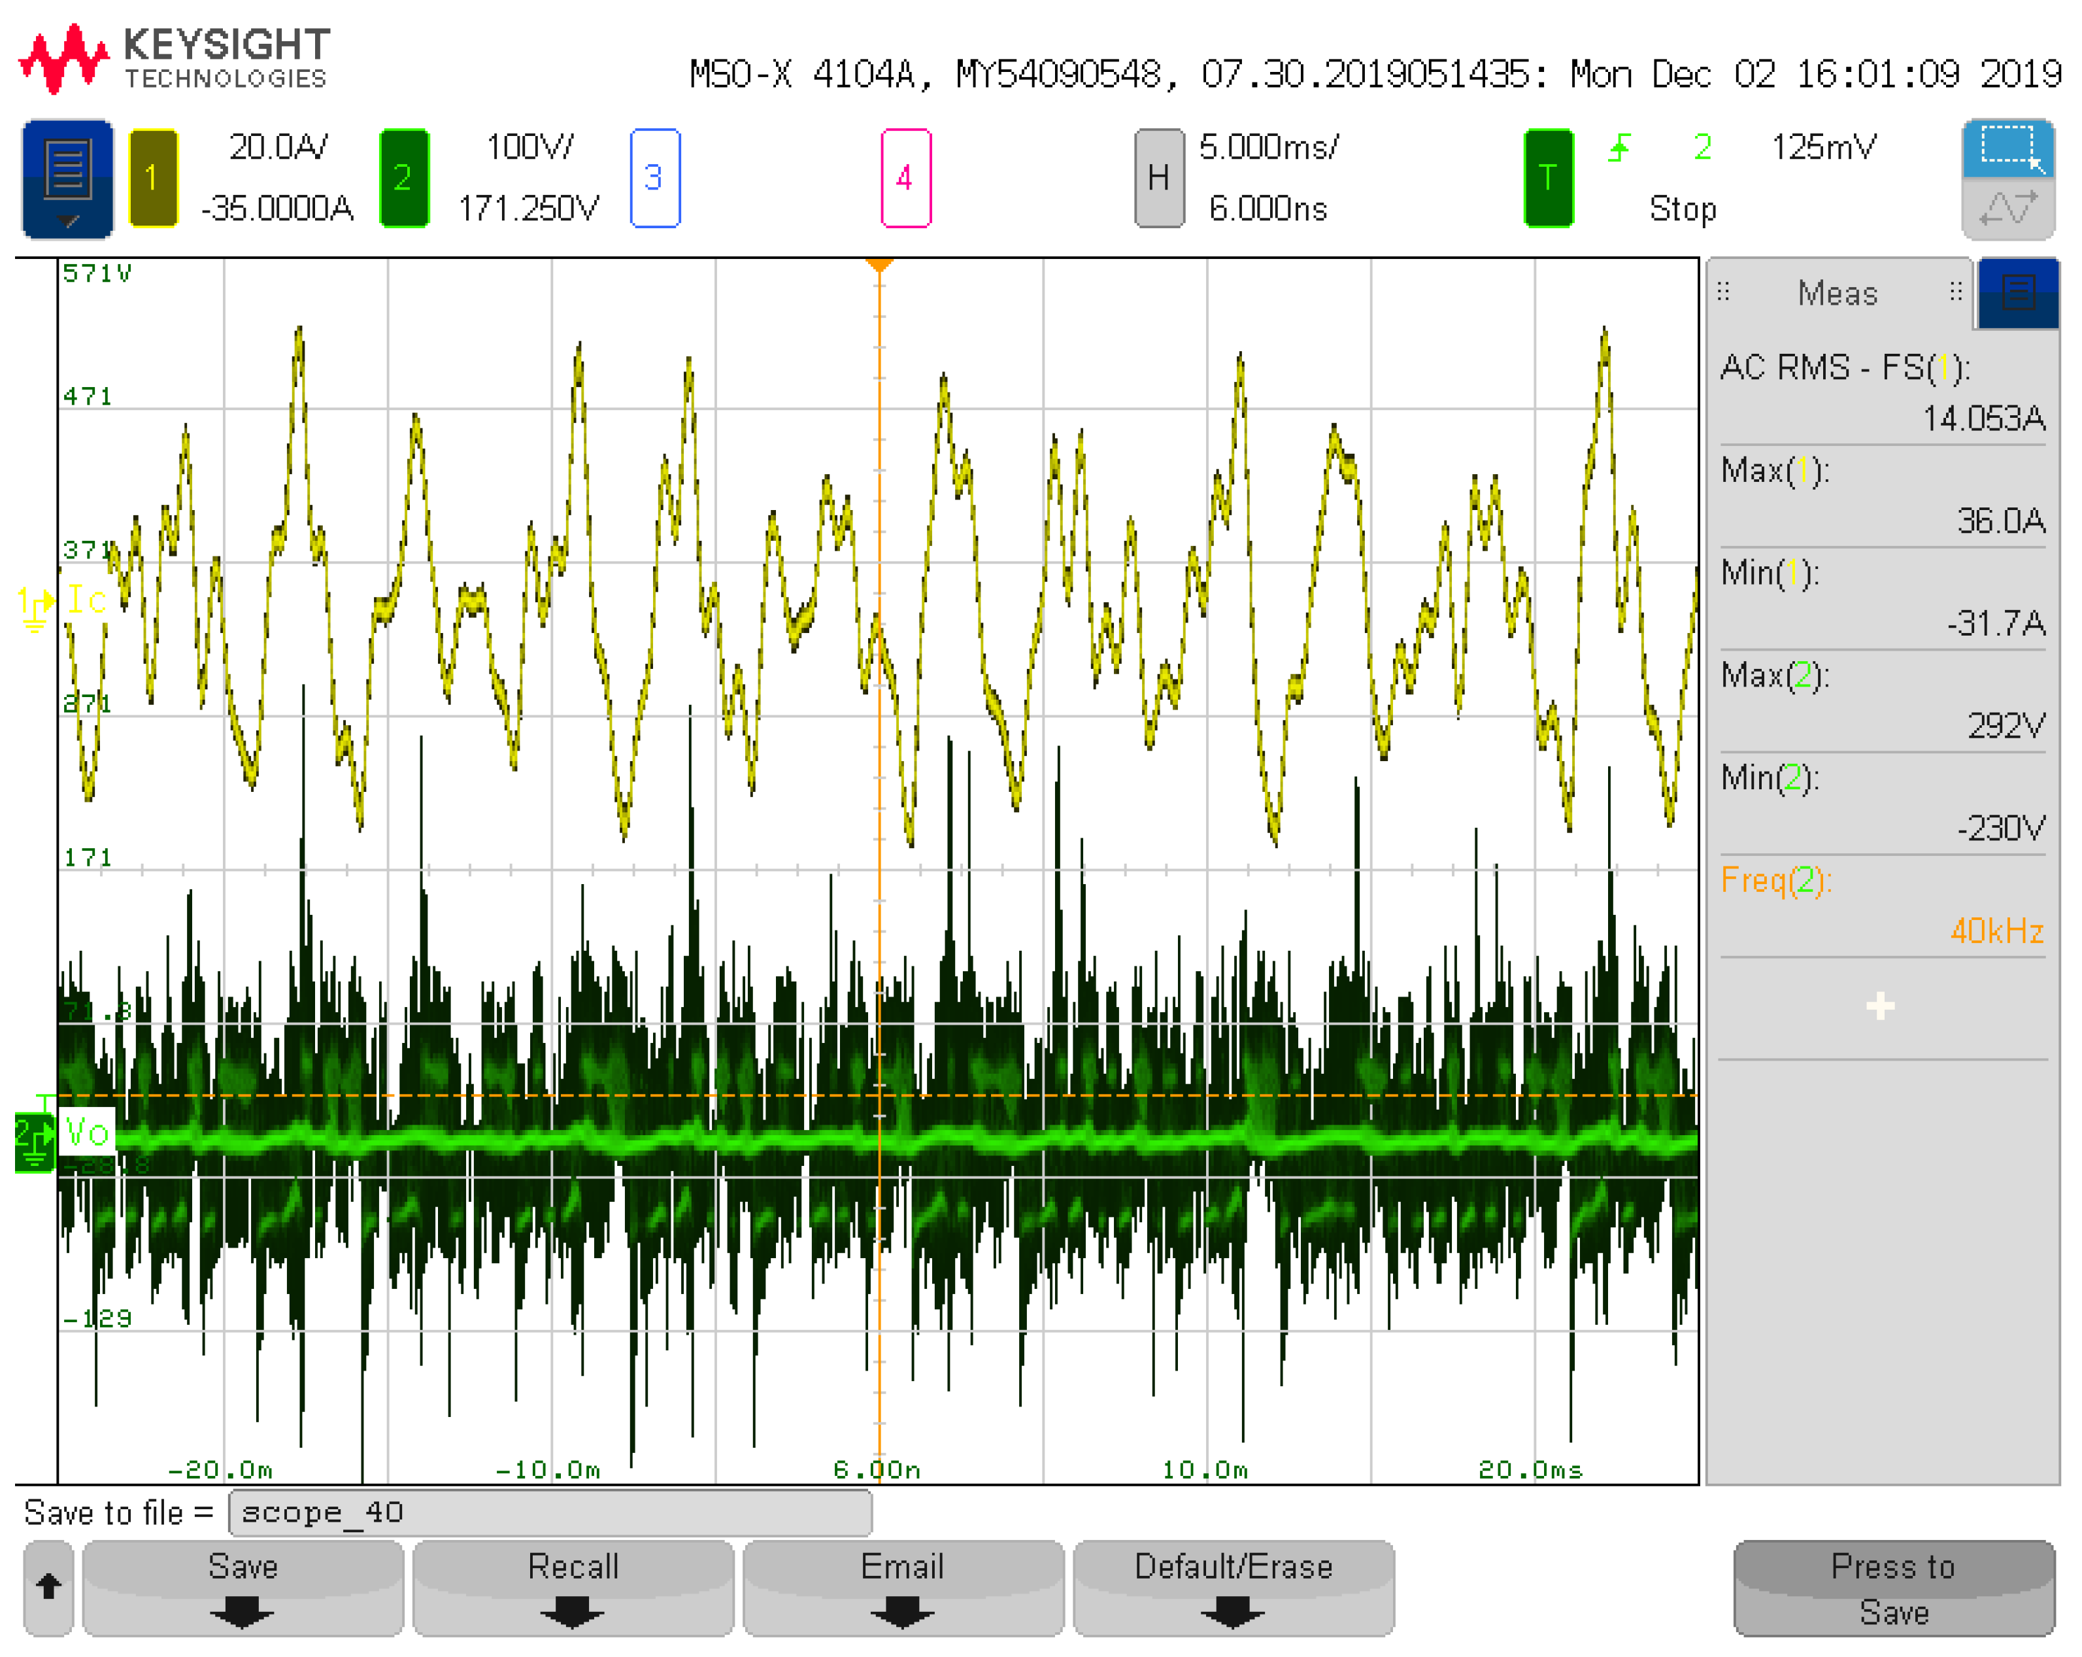
Task: Open the main menu list icon
Action: click(x=67, y=178)
